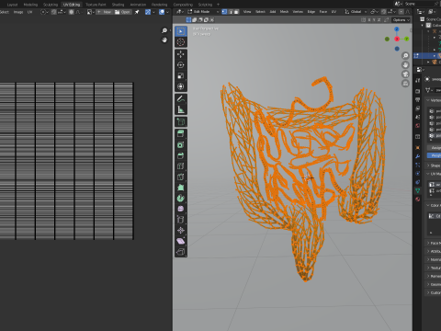
Task: Switch perspective/orthographic with the grid icon
Action: 405,84
